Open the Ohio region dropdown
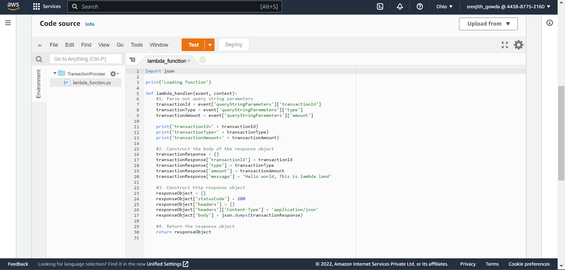565x270 pixels. pyautogui.click(x=444, y=6)
